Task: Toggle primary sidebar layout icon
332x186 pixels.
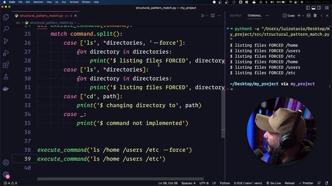Action: 308,8
